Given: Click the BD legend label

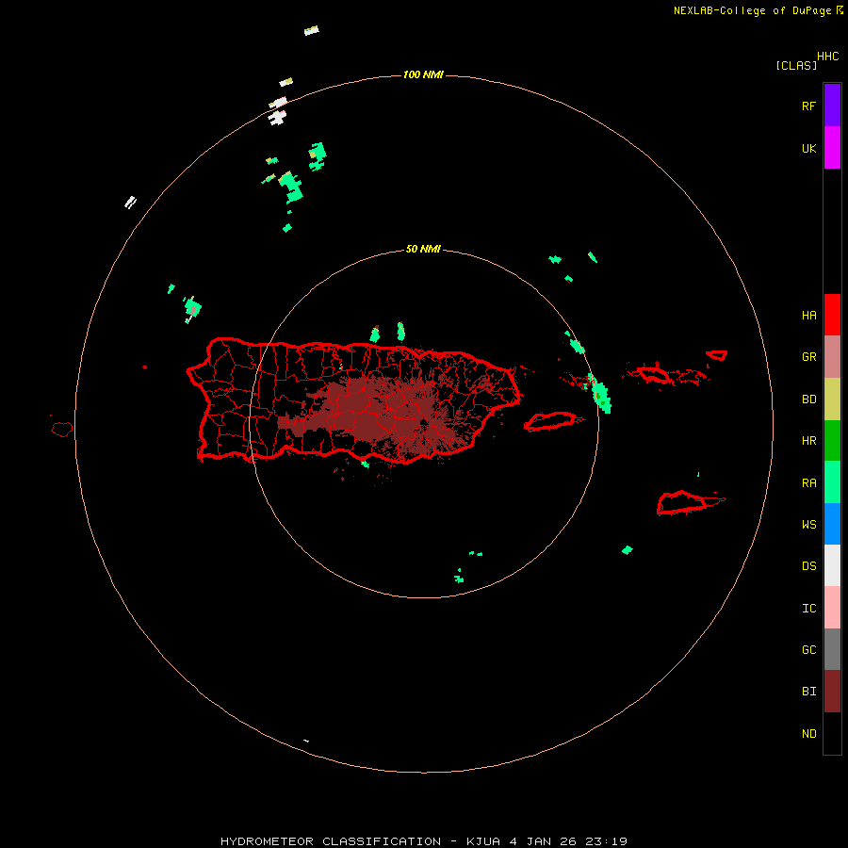Looking at the screenshot, I should point(808,400).
